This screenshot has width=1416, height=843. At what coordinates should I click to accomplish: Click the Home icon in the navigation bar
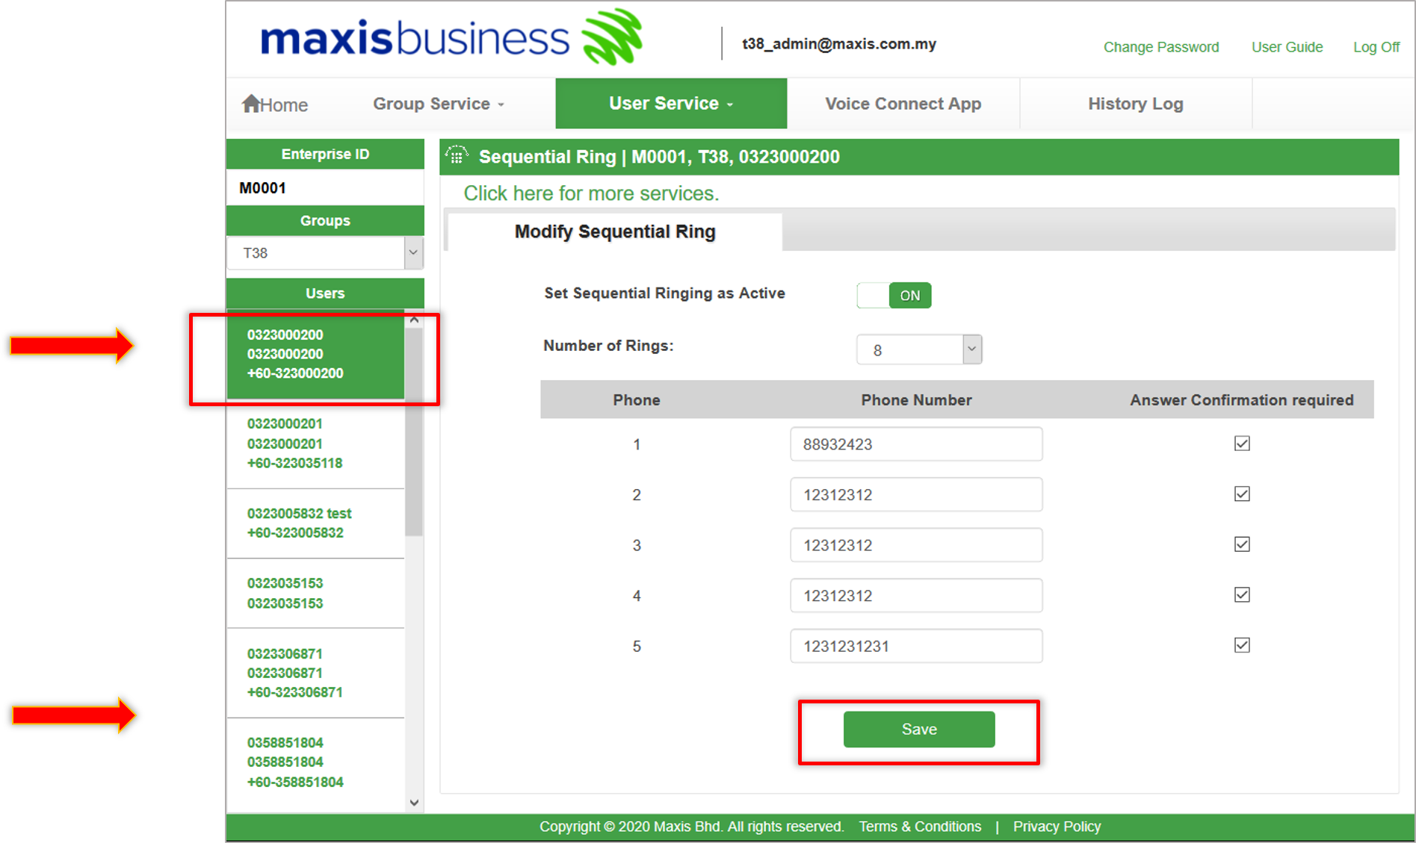(x=252, y=103)
